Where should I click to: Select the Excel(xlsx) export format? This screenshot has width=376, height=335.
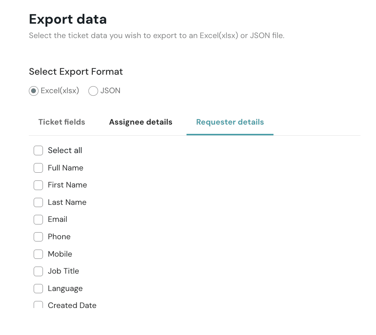tap(34, 91)
